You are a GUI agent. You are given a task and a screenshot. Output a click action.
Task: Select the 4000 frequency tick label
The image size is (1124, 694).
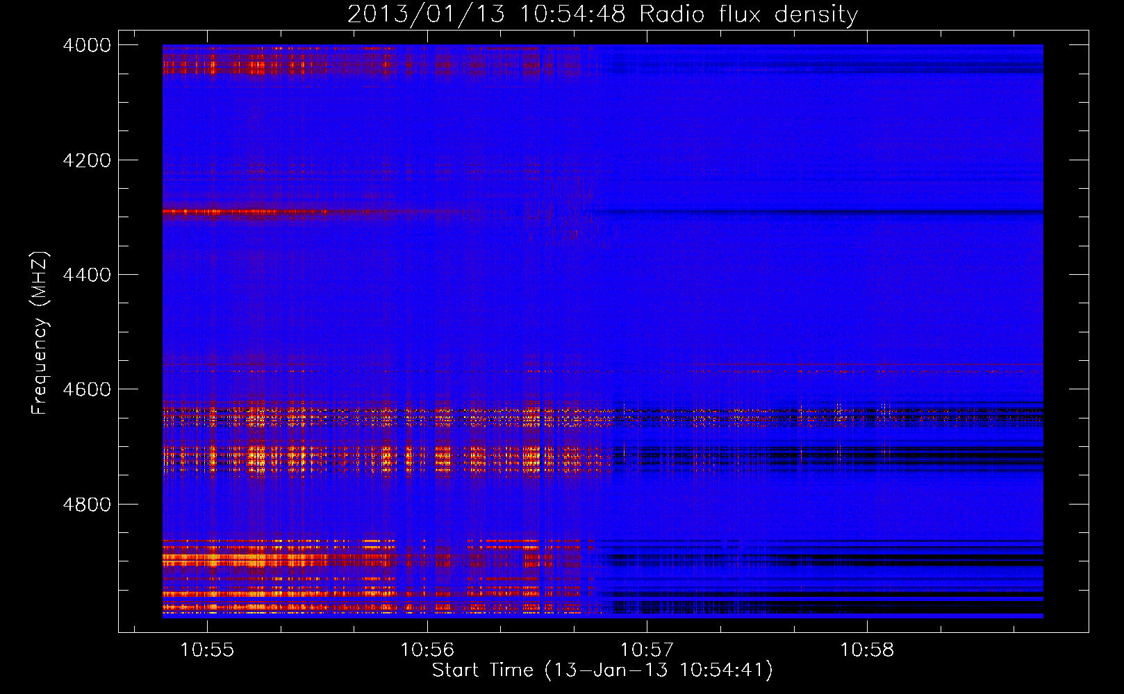click(x=87, y=45)
